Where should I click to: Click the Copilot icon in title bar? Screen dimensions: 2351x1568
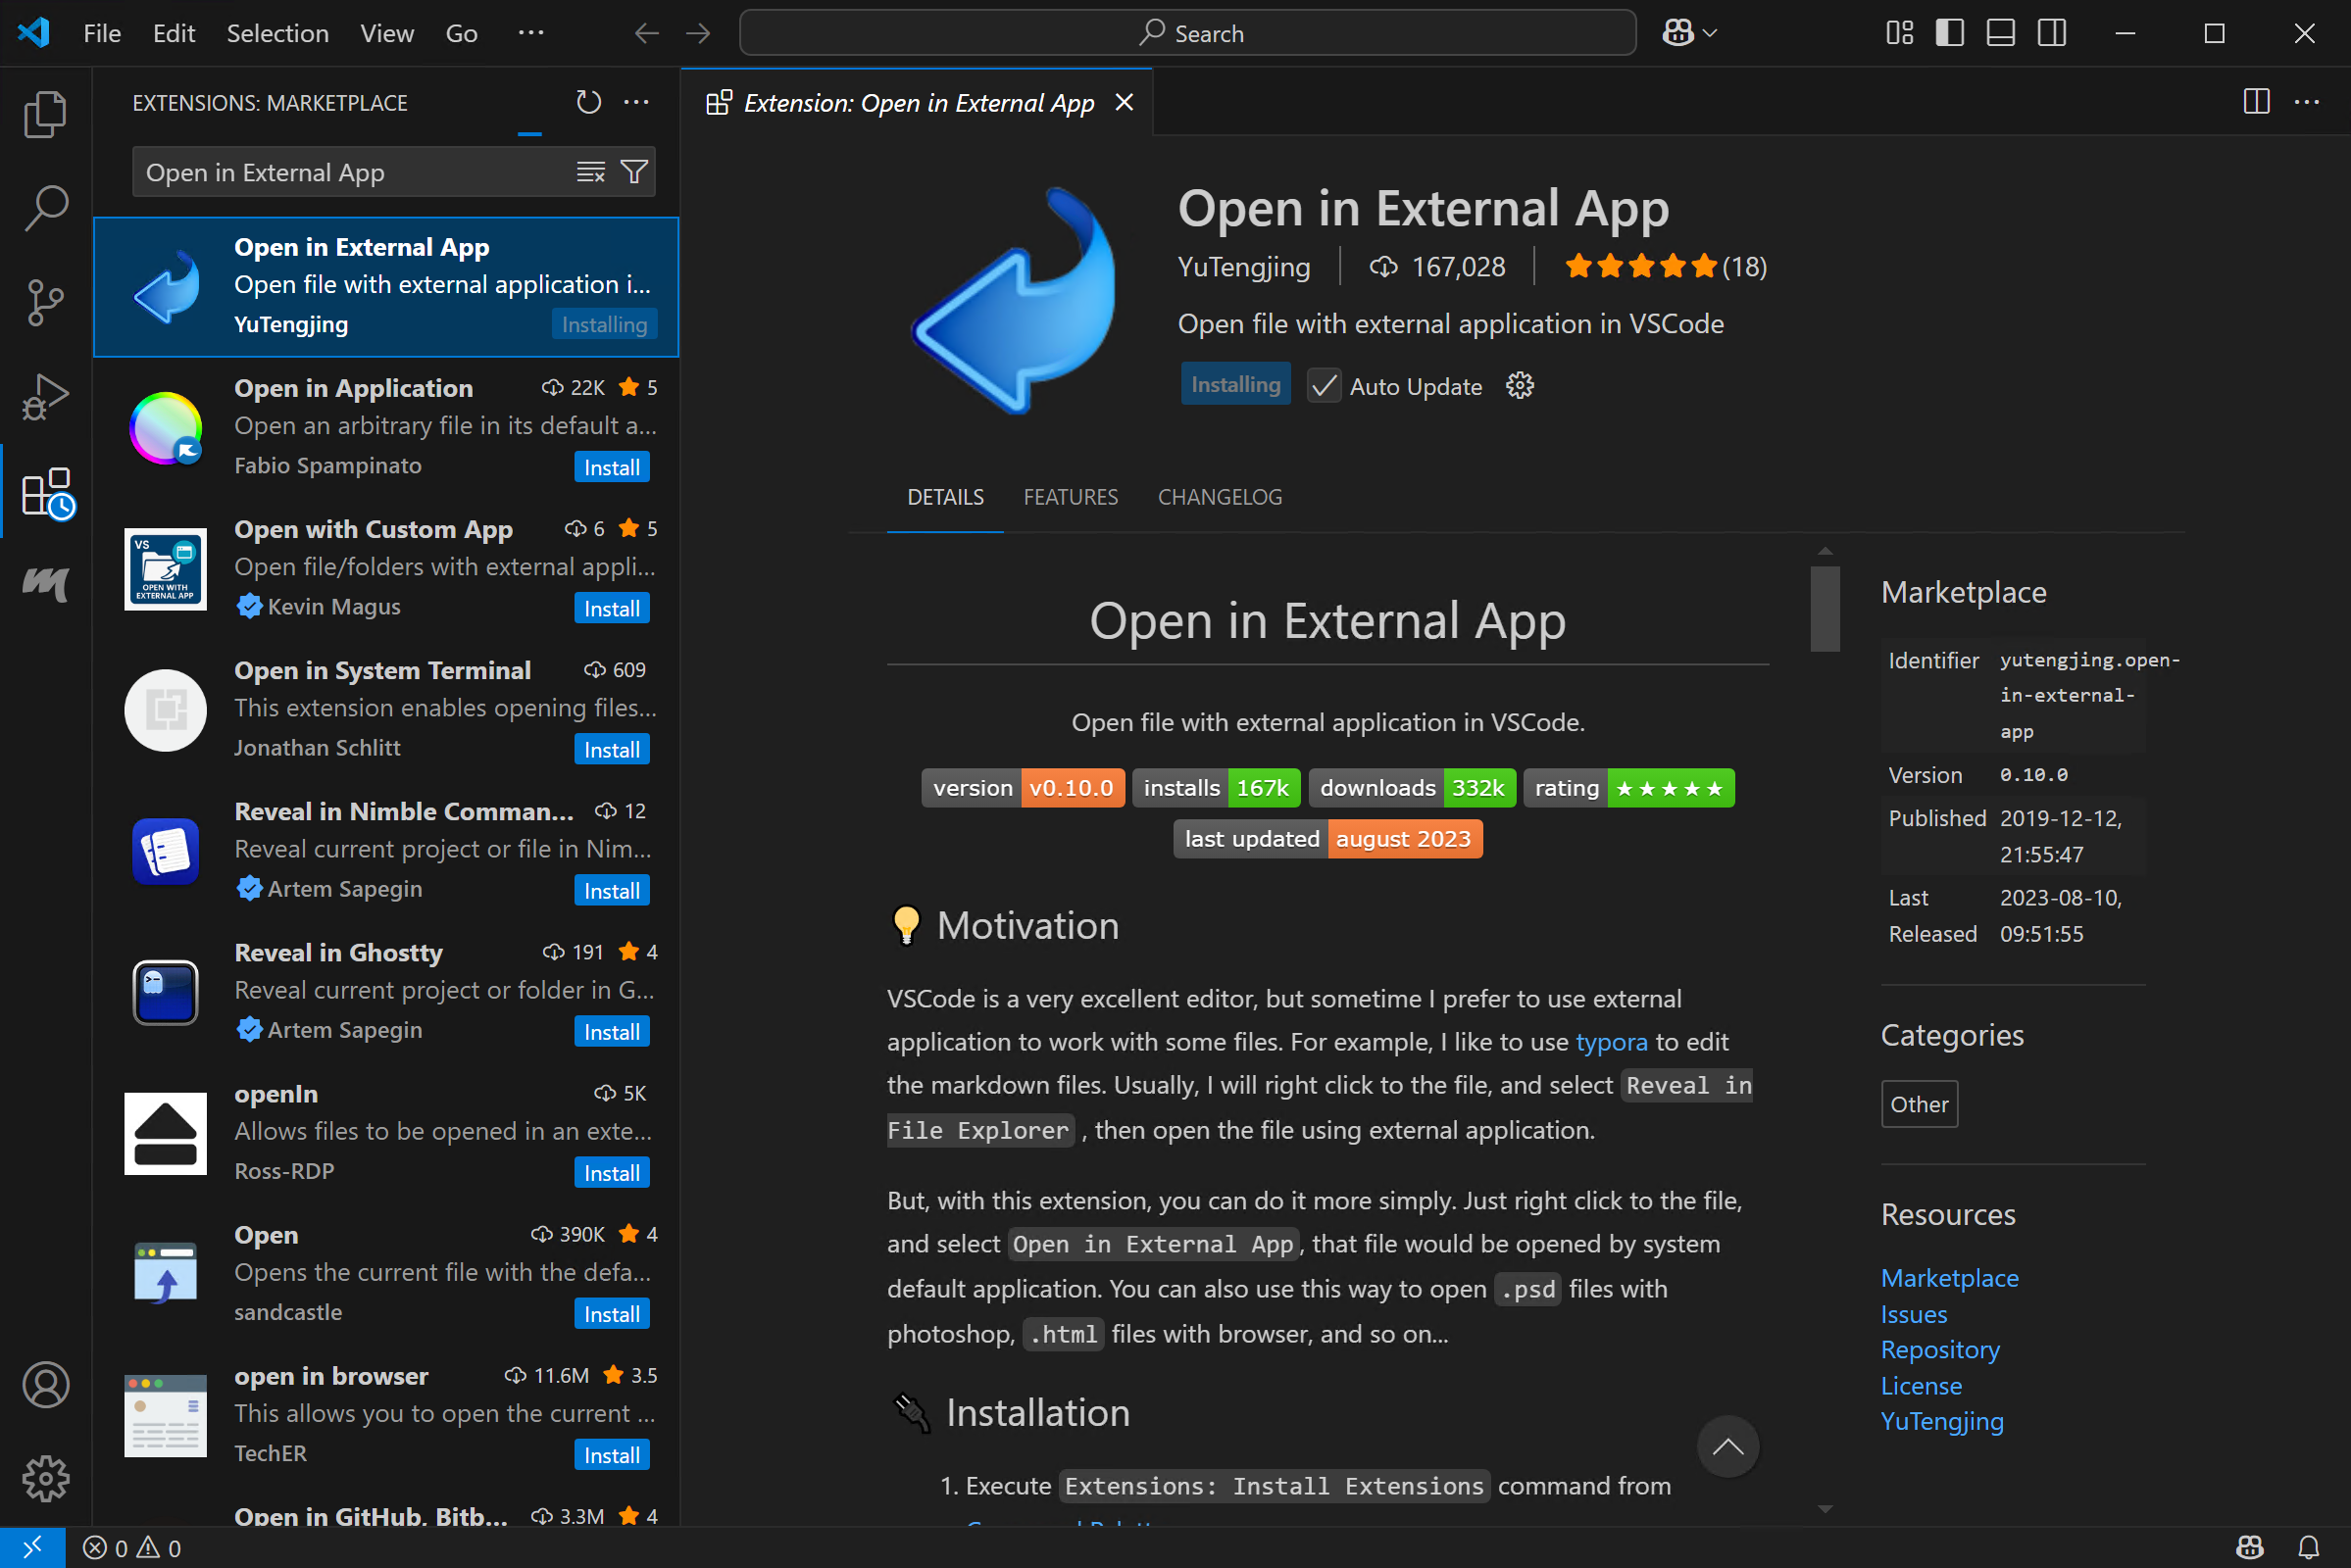click(x=1677, y=33)
